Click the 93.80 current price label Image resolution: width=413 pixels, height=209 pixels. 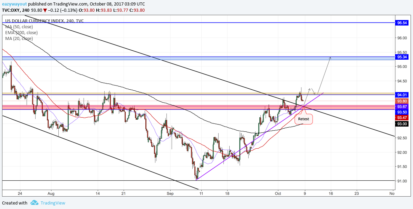(402, 101)
